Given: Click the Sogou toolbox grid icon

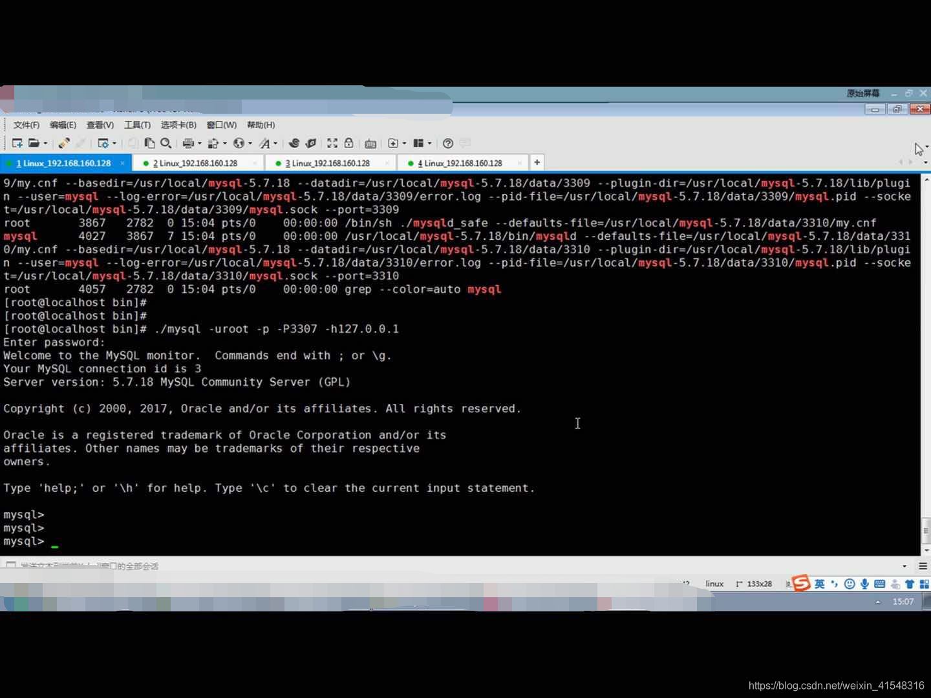Looking at the screenshot, I should click(x=925, y=584).
